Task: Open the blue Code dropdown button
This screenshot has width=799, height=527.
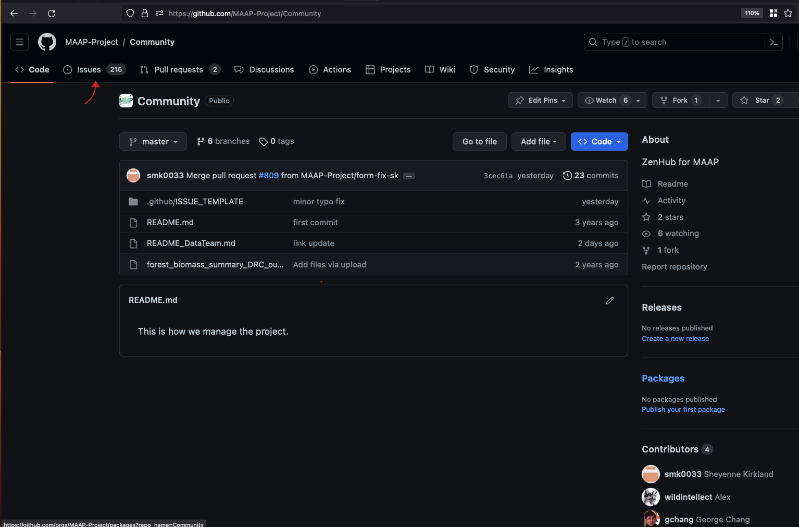Action: (x=599, y=142)
